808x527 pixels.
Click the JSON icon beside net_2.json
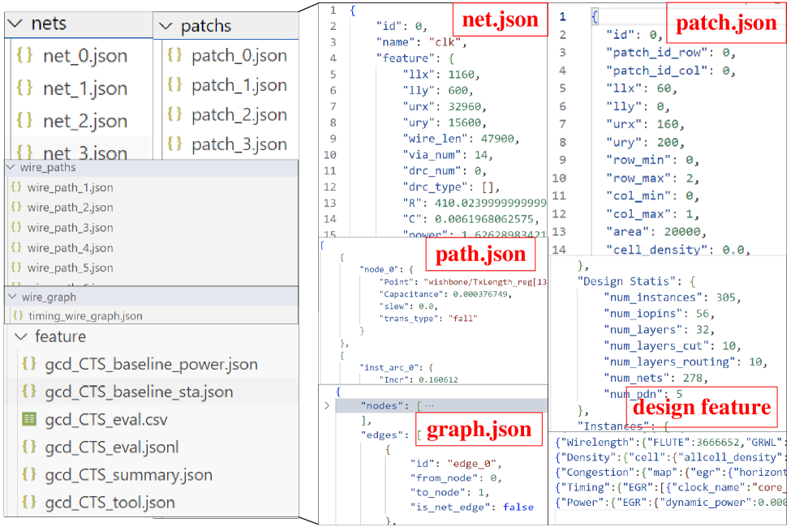[x=24, y=121]
